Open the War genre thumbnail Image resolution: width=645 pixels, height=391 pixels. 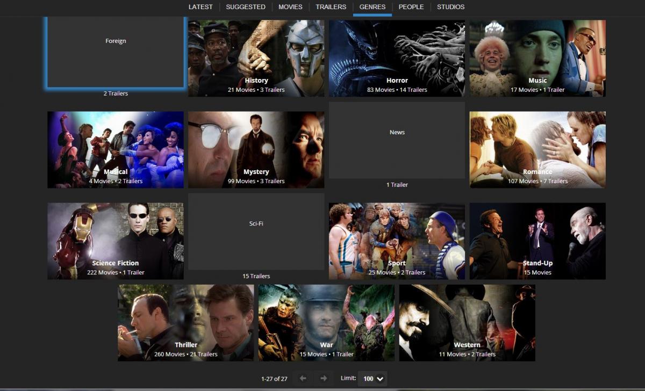pyautogui.click(x=327, y=323)
